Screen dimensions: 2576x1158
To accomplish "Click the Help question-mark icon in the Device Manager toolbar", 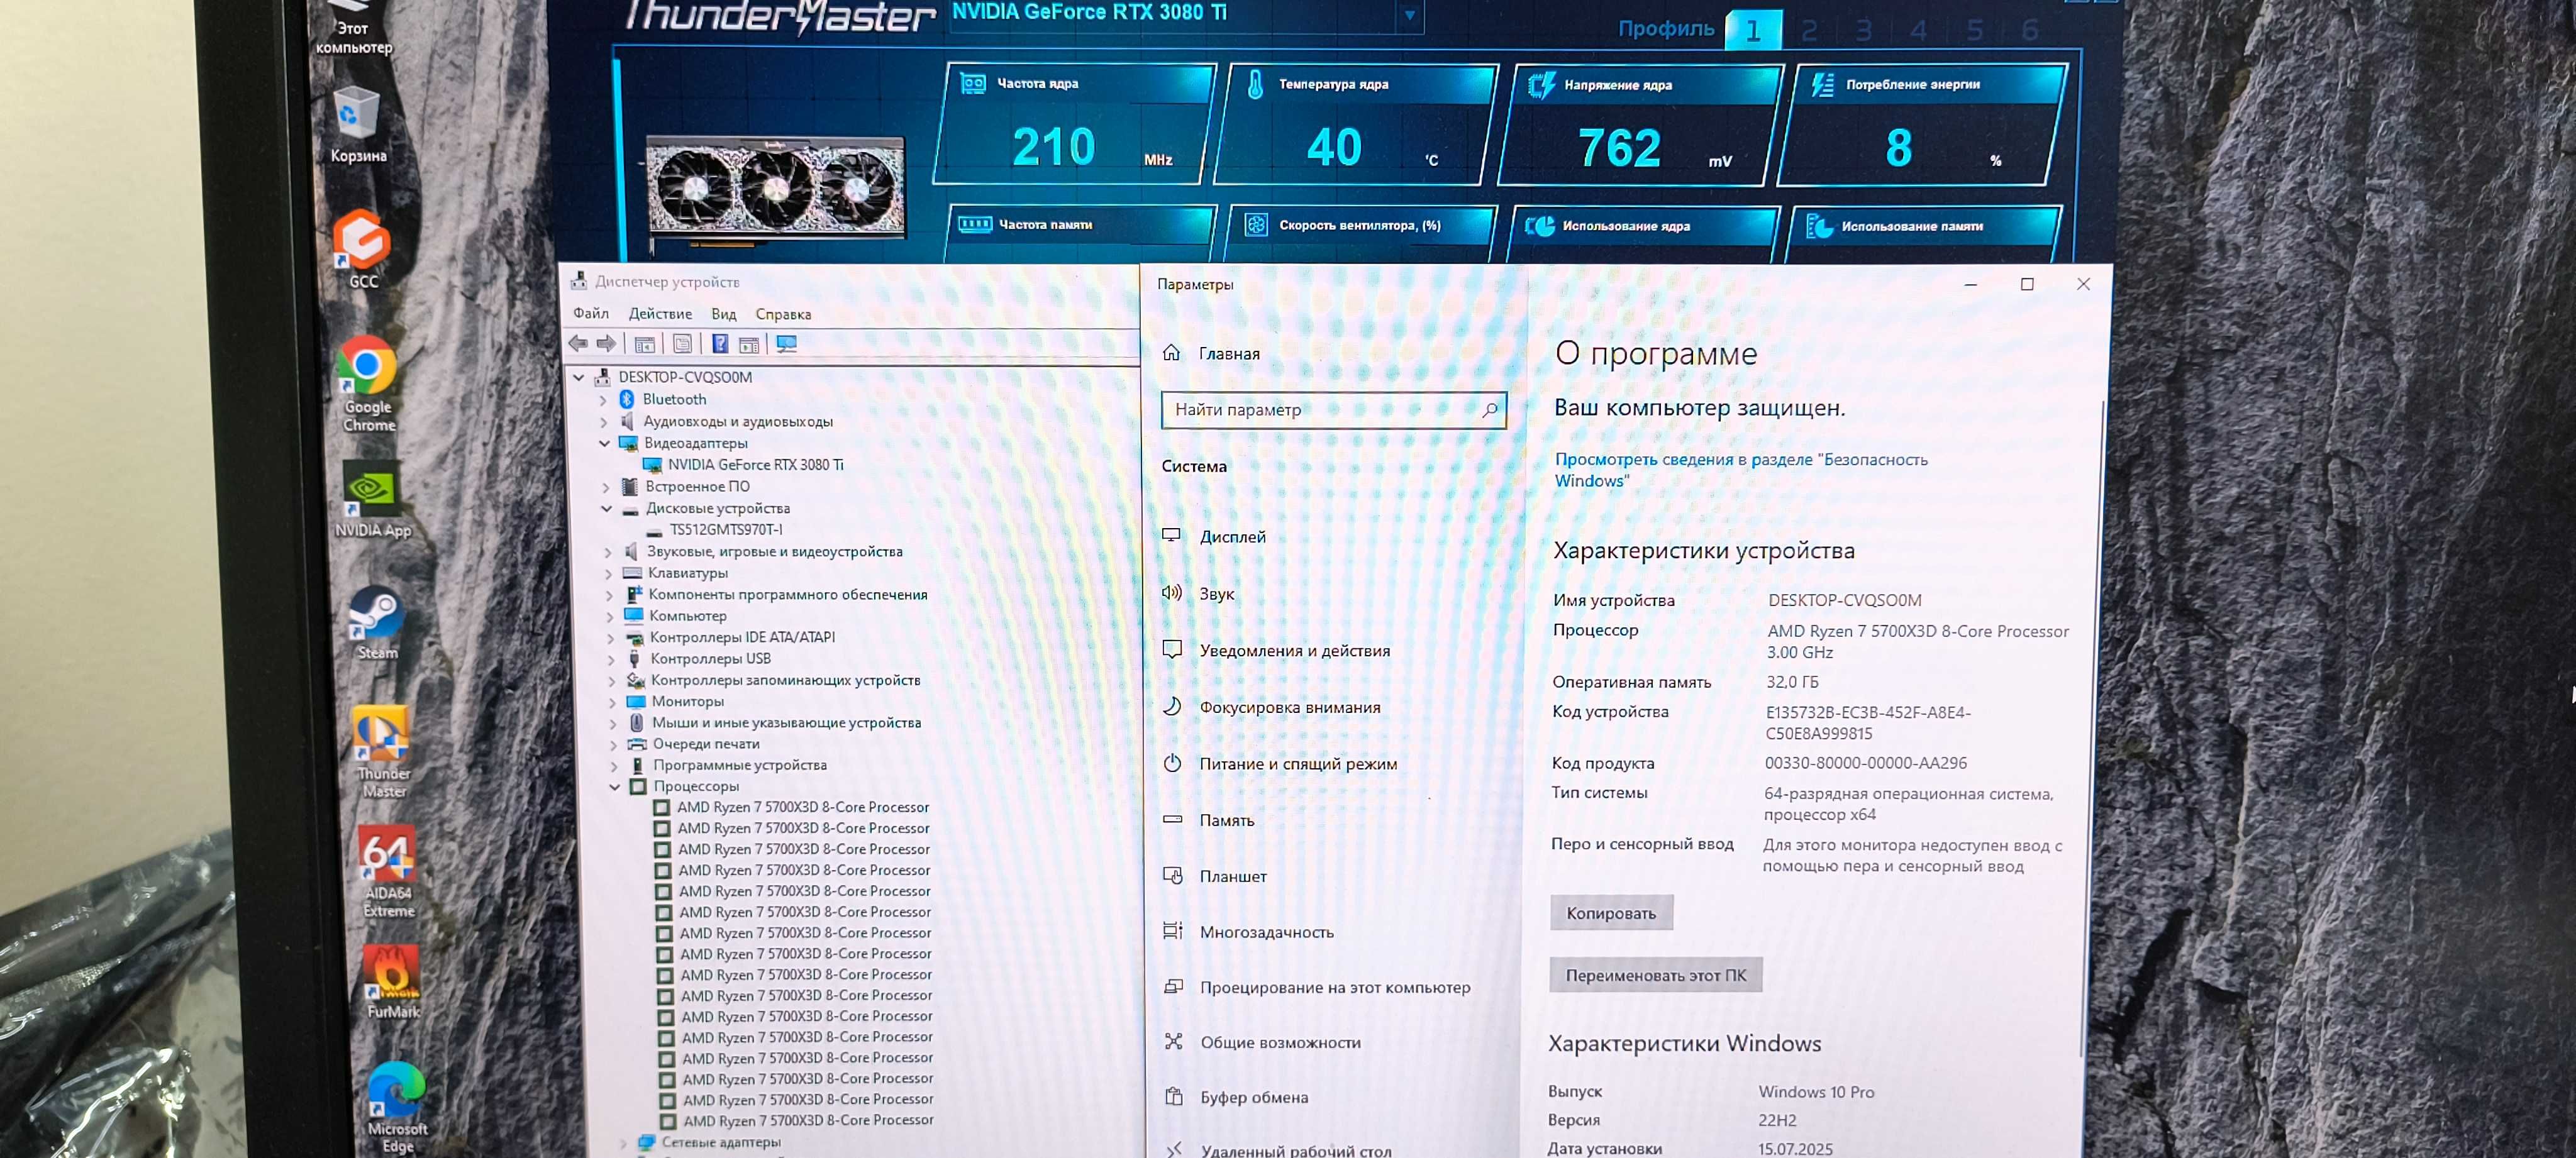I will pos(719,344).
